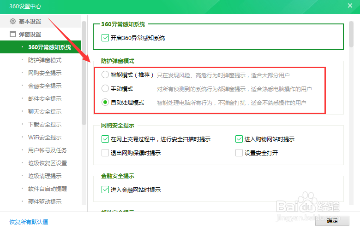Go to 邮件安全提示 in sidebar
The image size is (360, 230).
45,98
